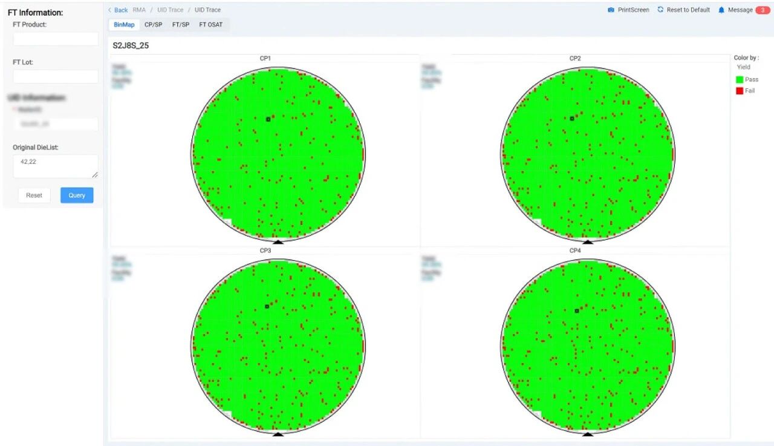Screen dimensions: 774x446
Task: Click the Original DieList text area
Action: [x=56, y=166]
